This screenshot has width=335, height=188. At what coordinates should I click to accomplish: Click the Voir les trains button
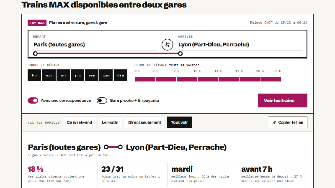coord(282,100)
